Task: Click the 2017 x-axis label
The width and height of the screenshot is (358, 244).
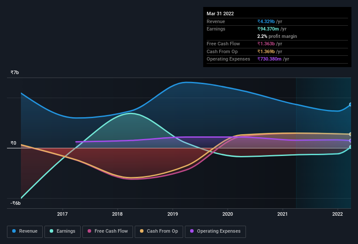Action: coord(62,214)
